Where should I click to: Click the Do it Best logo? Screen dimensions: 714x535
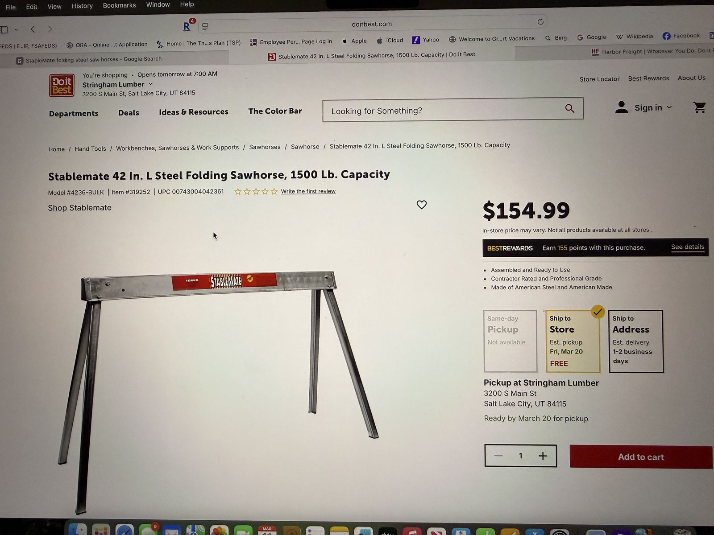coord(62,85)
